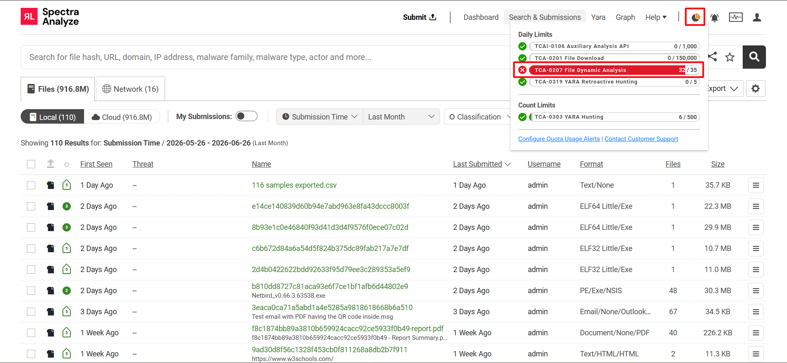This screenshot has height=363, width=787.
Task: Check the box for 116 samples exported.csv
Action: tap(31, 185)
